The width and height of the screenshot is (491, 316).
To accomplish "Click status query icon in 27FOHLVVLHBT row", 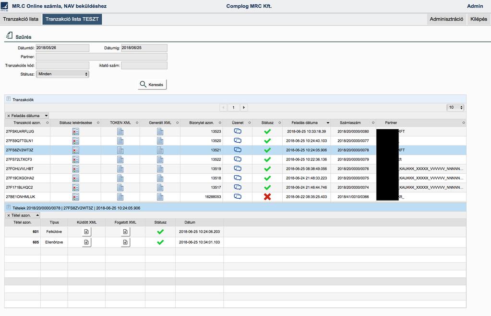I will pos(75,169).
